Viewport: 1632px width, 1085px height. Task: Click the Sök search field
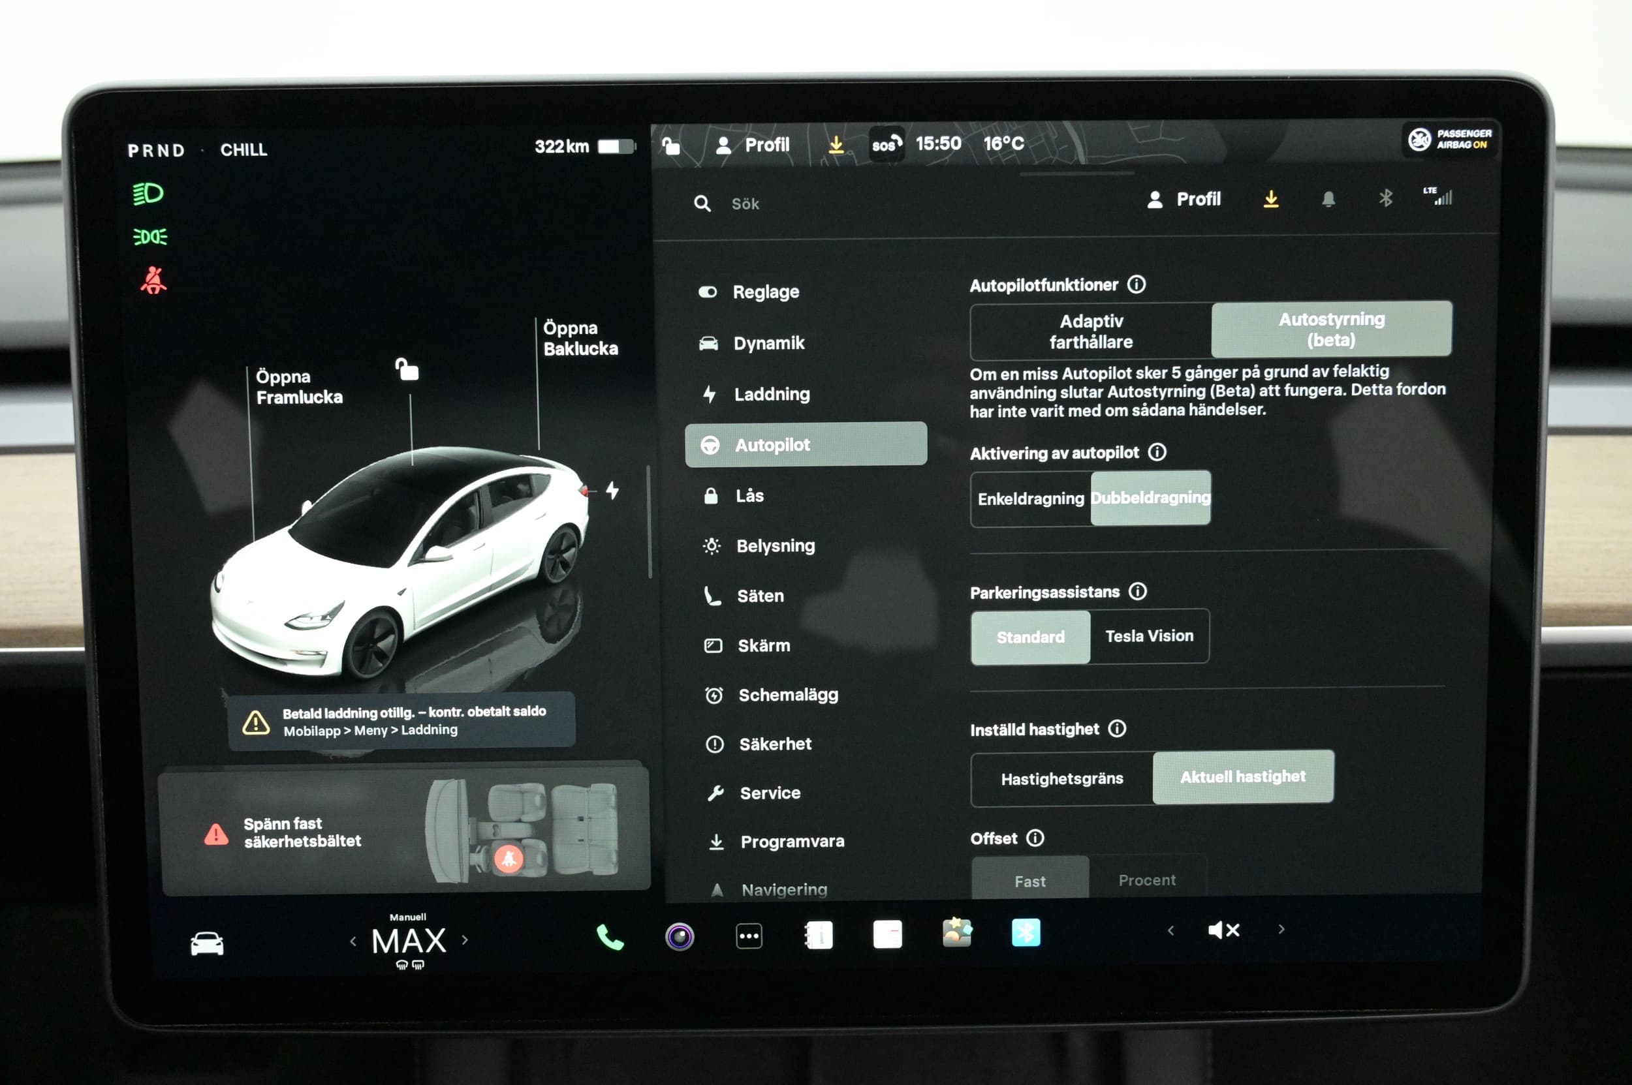745,204
